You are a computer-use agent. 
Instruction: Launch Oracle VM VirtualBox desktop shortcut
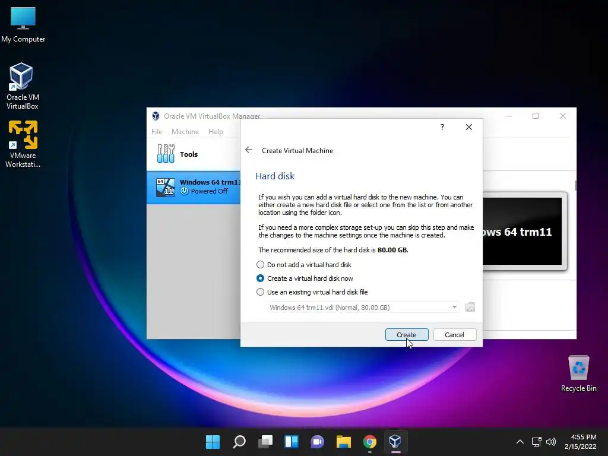point(22,86)
